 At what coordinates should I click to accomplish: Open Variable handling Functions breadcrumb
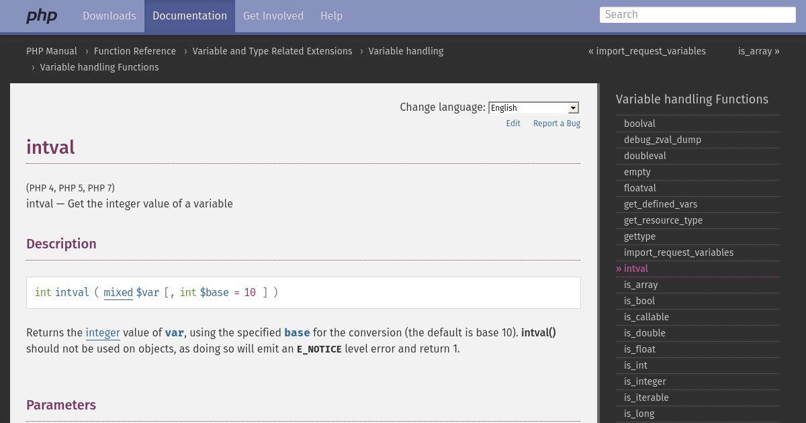tap(99, 67)
